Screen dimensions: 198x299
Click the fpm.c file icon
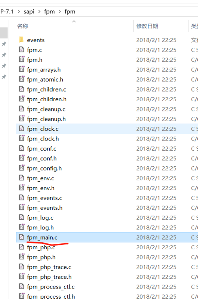click(x=22, y=50)
